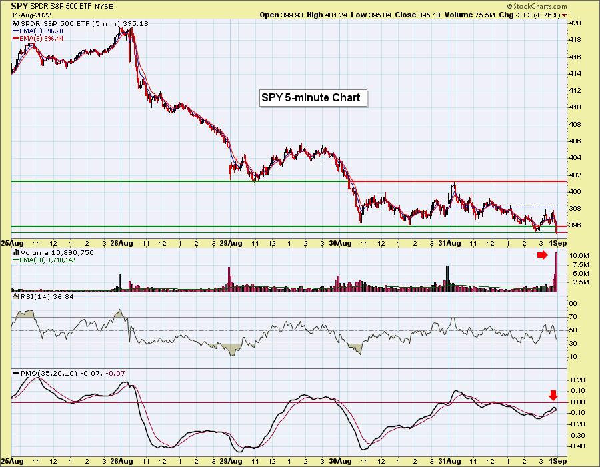Viewport: 600px width, 467px height.
Task: Click the 'EMA(8) 396.44' legend entry
Action: pyautogui.click(x=41, y=39)
